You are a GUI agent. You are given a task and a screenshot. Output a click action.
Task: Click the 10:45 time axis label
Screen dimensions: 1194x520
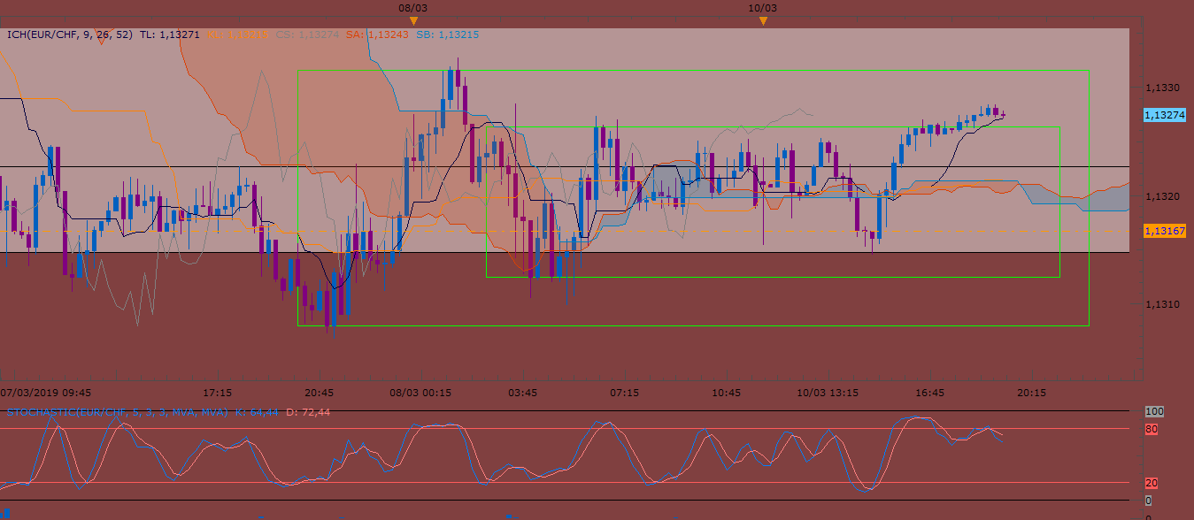(x=726, y=392)
